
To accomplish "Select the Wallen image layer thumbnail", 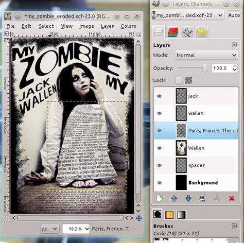I will (181, 148).
